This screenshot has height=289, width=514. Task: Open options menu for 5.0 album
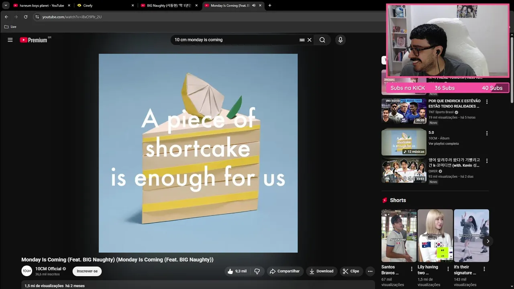(x=487, y=133)
